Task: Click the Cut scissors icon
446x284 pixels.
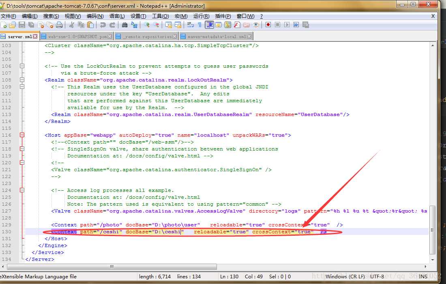Action: coord(72,25)
